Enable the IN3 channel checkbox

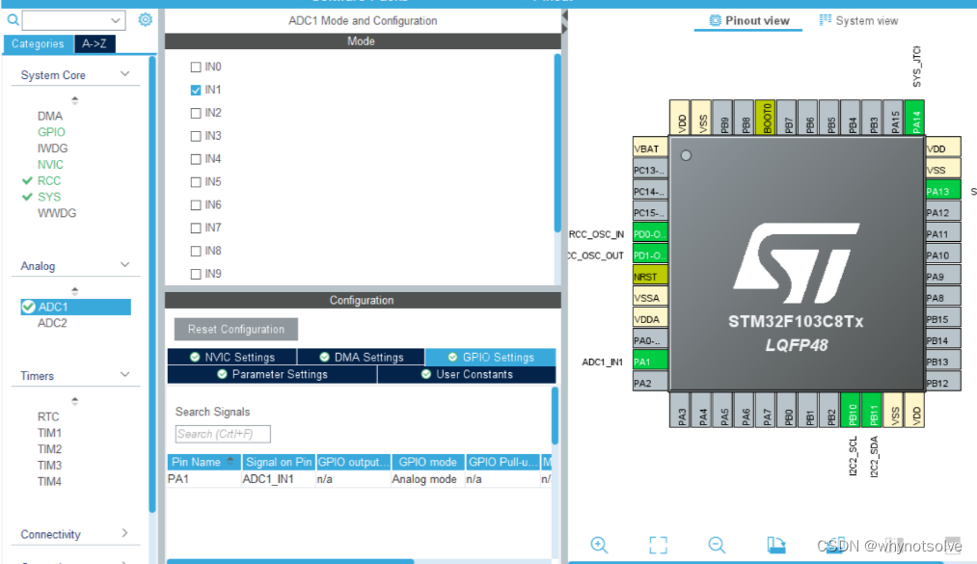(196, 136)
